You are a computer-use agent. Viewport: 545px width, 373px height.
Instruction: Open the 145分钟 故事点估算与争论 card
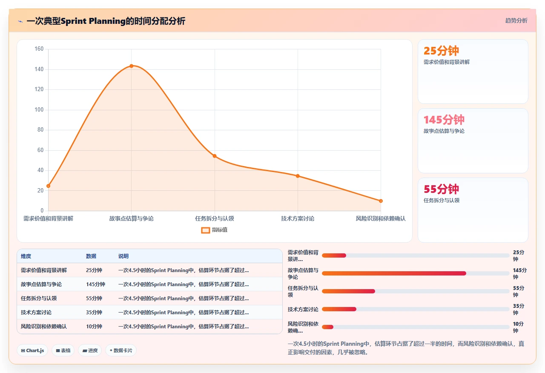click(473, 141)
